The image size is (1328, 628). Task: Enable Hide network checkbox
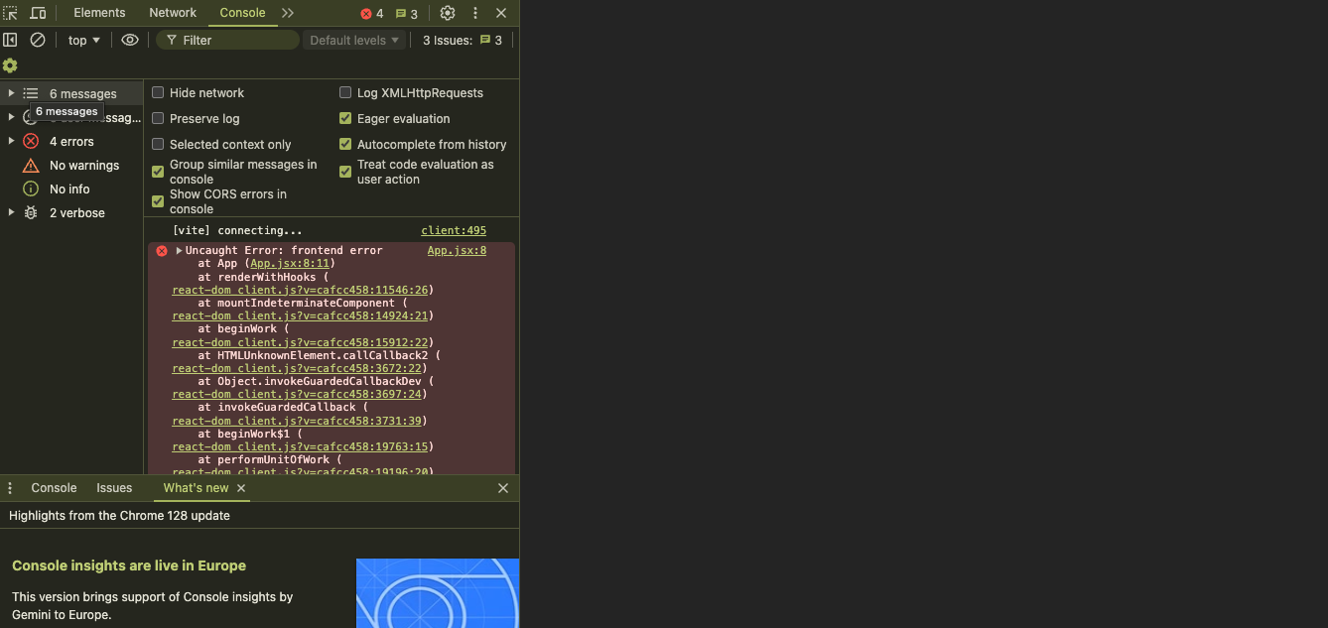[158, 92]
